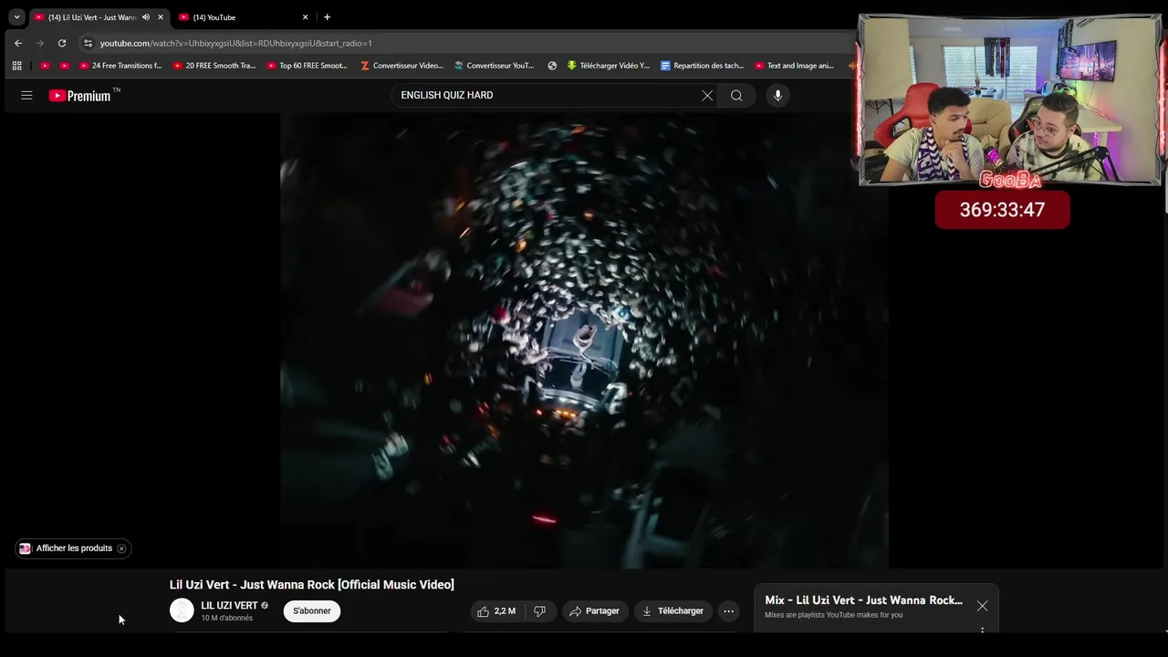Close the second YouTube tab
The image size is (1168, 657).
pos(306,17)
